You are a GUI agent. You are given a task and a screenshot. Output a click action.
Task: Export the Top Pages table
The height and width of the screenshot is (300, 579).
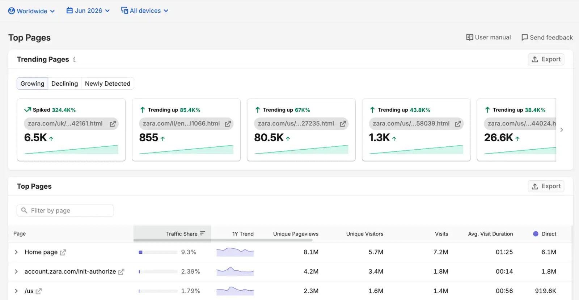[546, 186]
